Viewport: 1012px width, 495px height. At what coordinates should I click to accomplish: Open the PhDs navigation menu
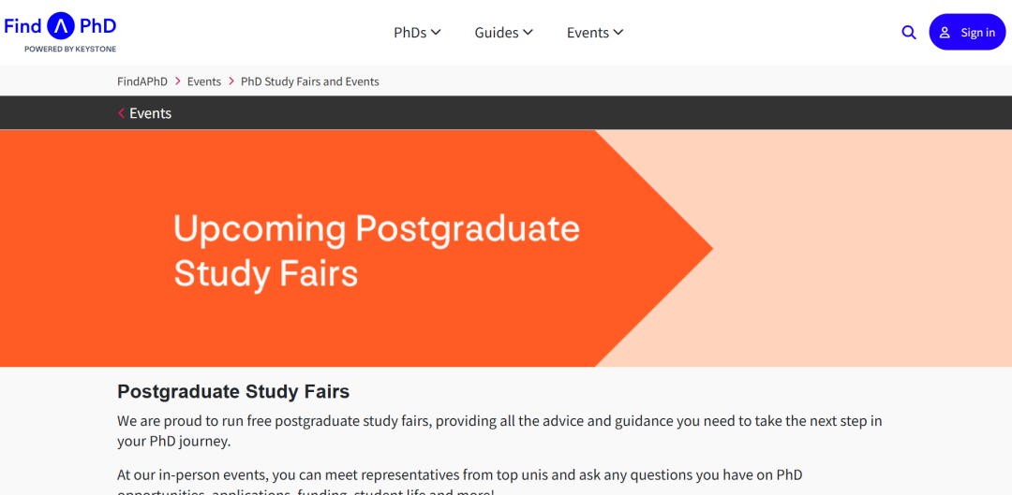pyautogui.click(x=410, y=33)
